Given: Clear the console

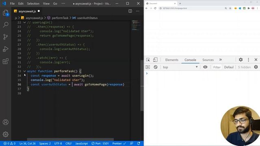Looking at the screenshot, I should point(156,67).
